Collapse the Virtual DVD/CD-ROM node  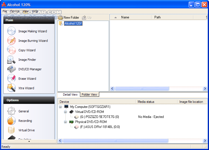pyautogui.click(x=66, y=112)
